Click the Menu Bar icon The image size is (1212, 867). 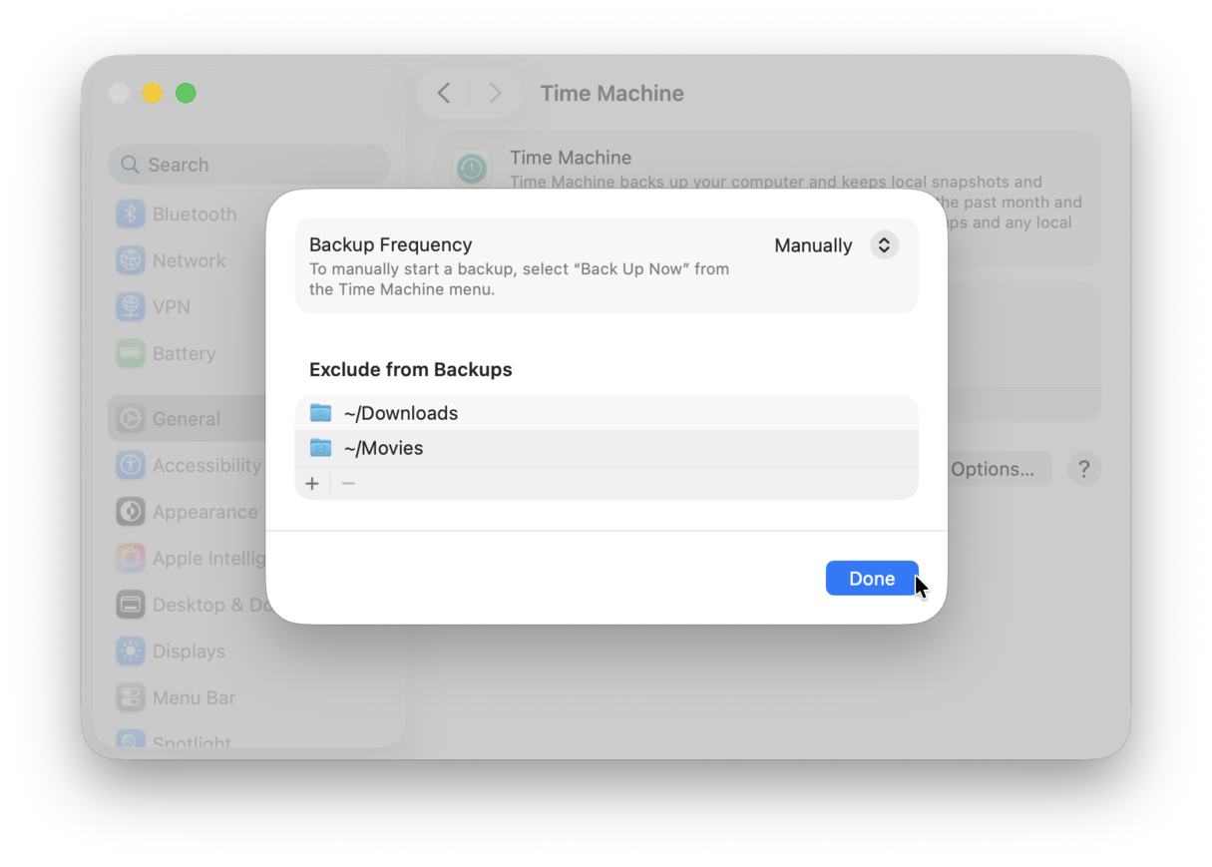[131, 697]
